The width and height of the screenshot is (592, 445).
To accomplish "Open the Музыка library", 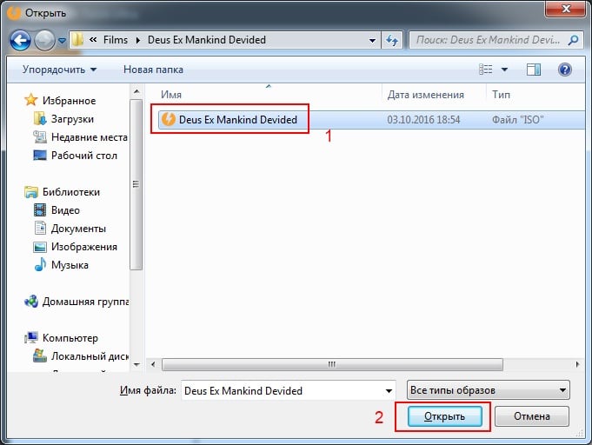I will tap(70, 265).
